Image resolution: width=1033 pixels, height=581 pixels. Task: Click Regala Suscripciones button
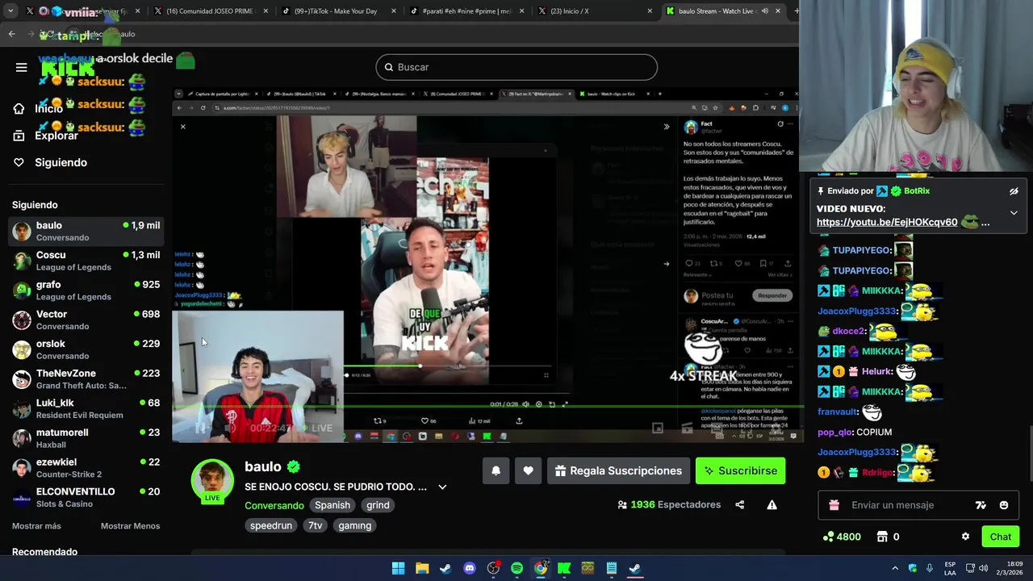click(x=618, y=470)
